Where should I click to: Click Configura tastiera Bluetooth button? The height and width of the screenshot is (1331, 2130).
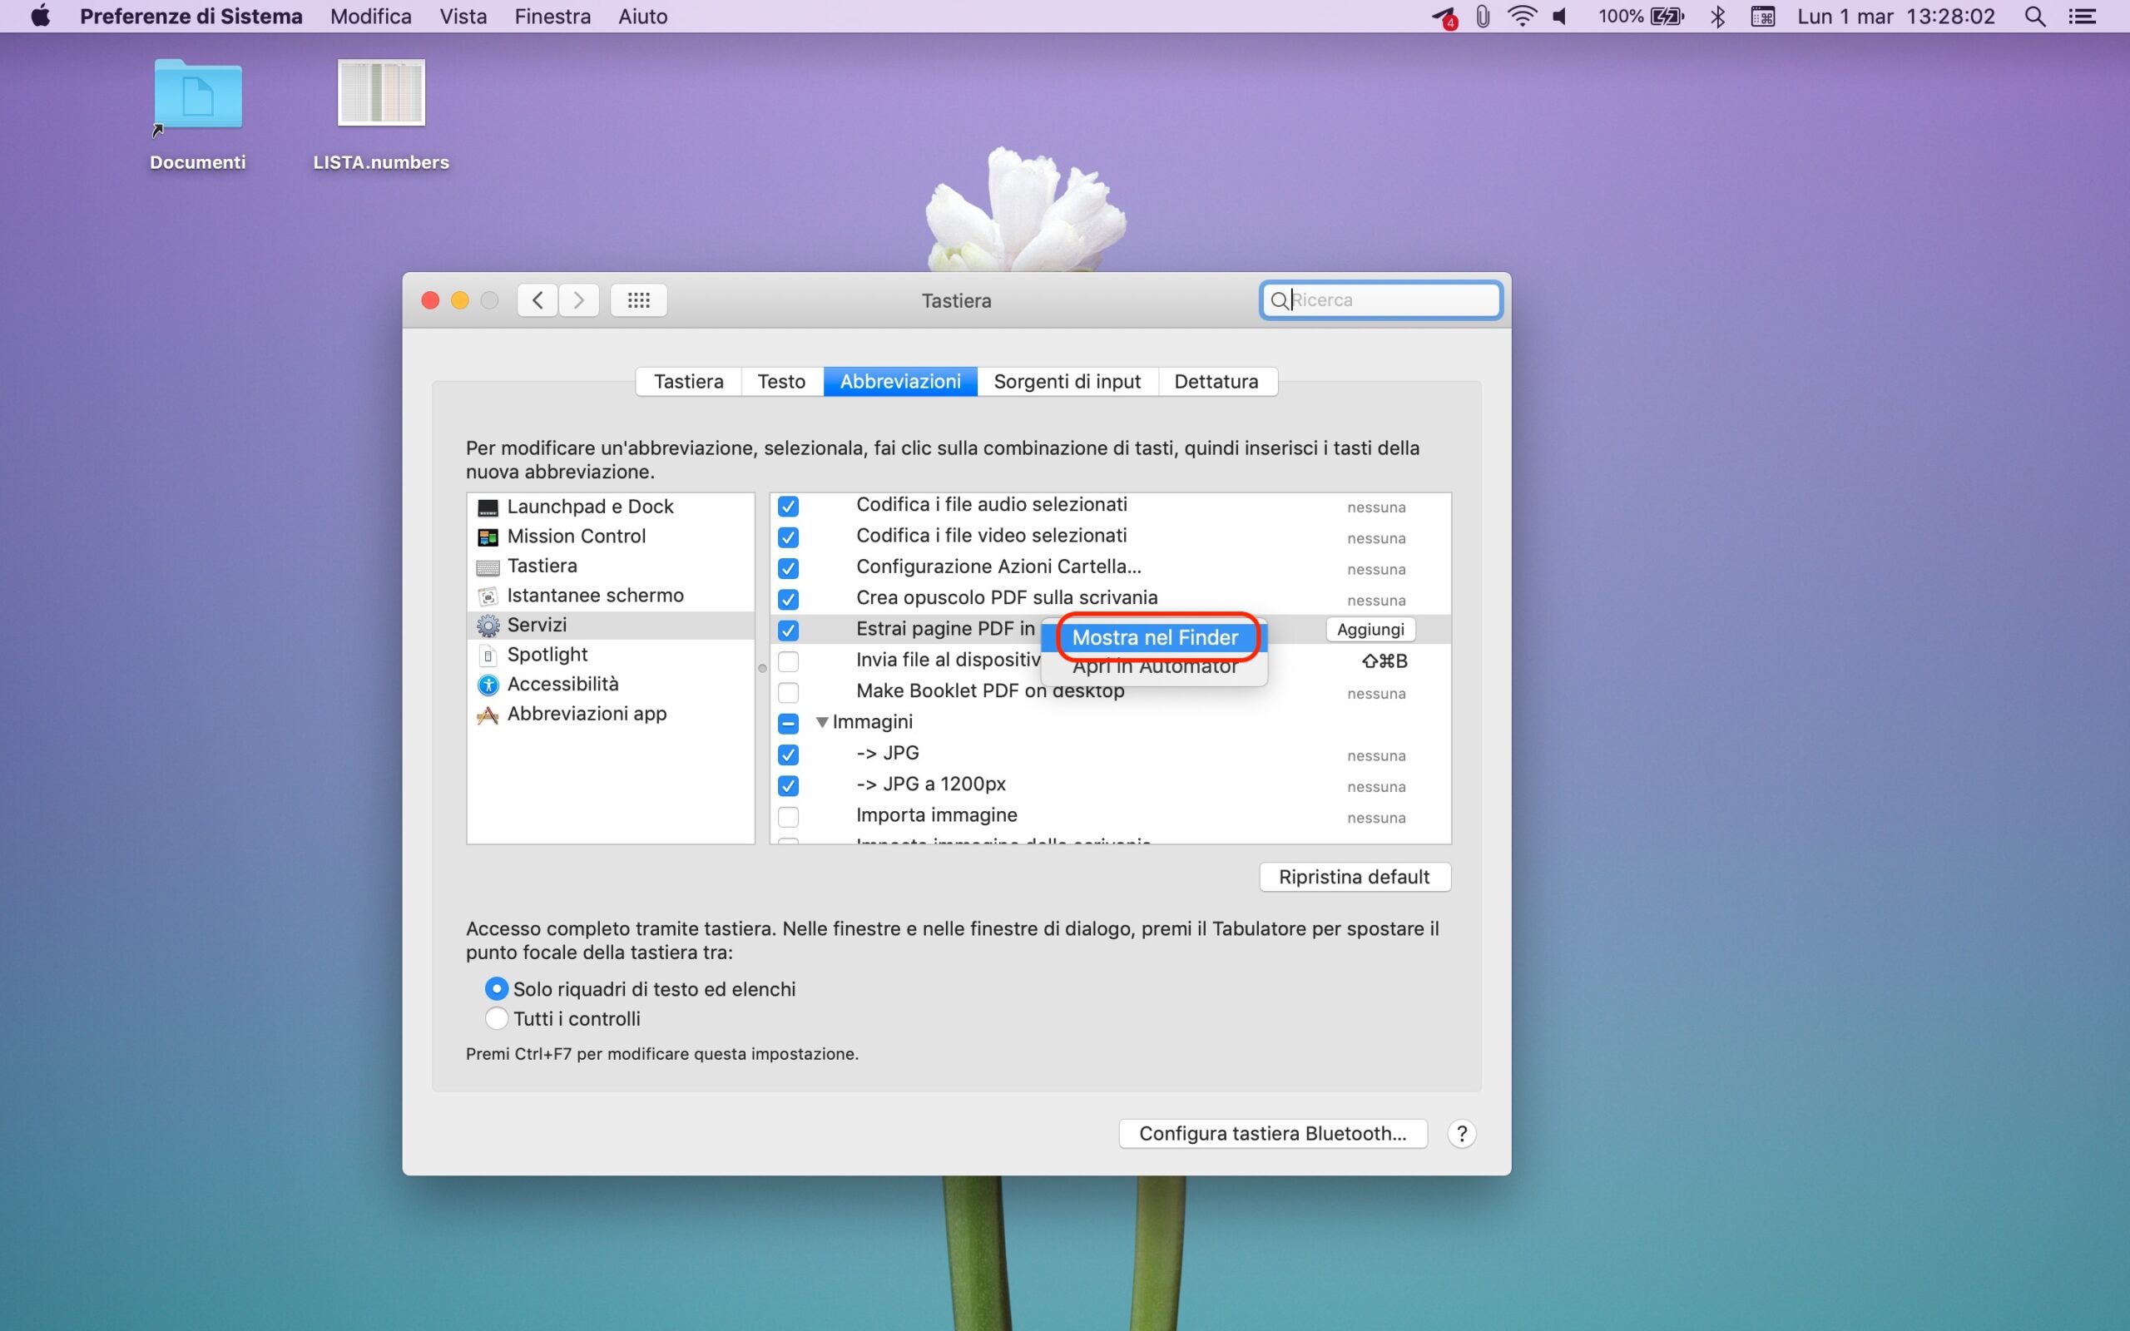[1272, 1134]
